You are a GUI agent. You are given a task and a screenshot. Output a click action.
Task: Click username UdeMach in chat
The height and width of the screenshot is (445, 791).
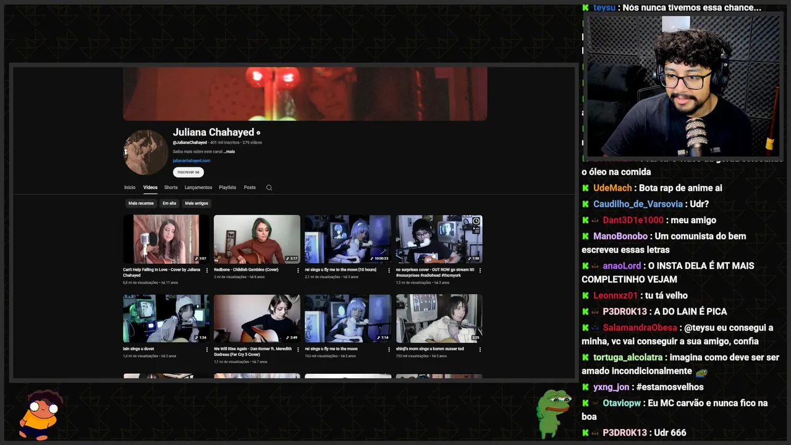612,188
